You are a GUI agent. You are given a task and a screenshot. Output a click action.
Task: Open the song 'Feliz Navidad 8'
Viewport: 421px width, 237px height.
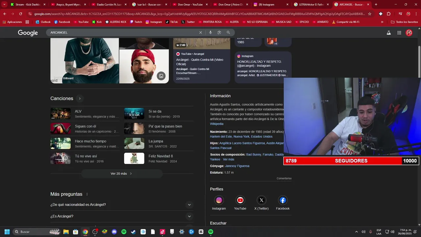159,159
